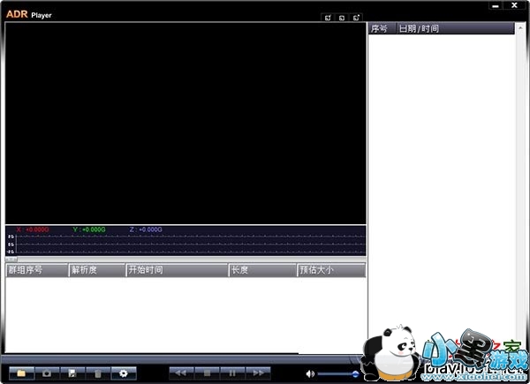The image size is (530, 384).
Task: Click the X axis G-value readout
Action: (x=33, y=230)
